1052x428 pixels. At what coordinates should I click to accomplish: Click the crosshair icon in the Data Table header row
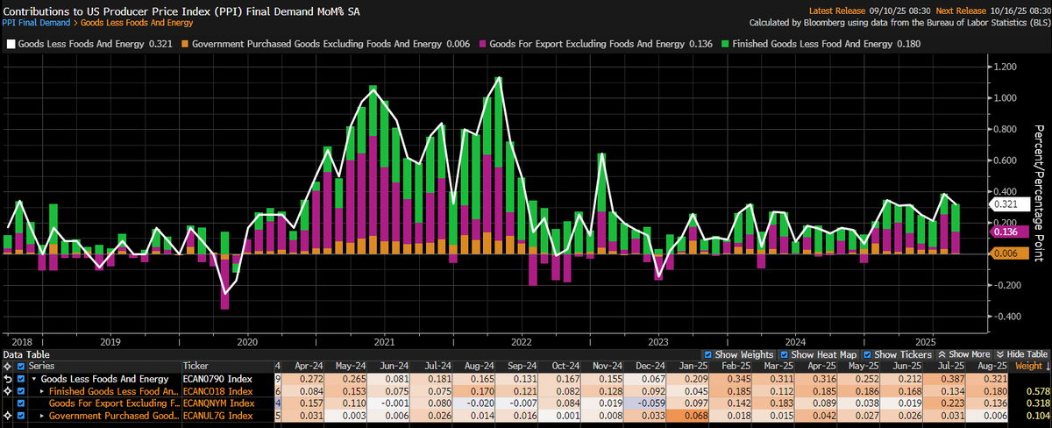click(x=8, y=367)
